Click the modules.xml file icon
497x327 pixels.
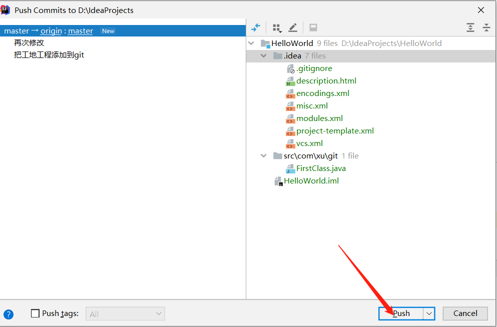pos(290,118)
